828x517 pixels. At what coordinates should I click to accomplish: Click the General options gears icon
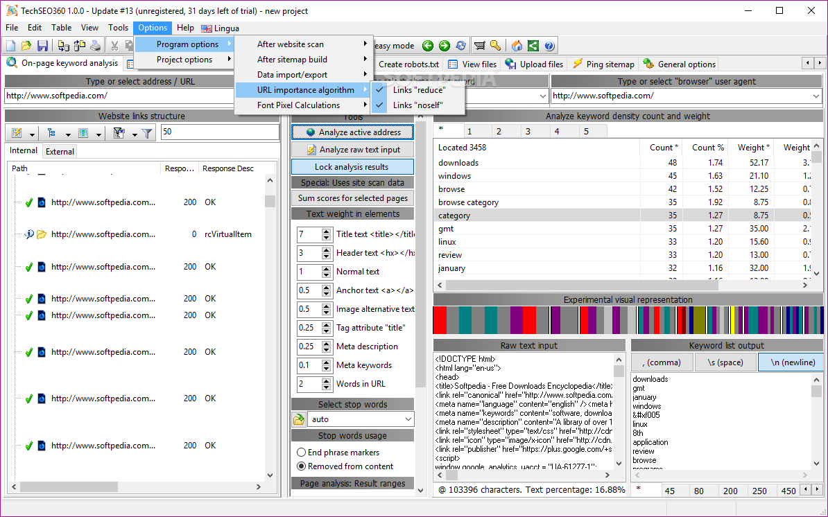click(648, 64)
